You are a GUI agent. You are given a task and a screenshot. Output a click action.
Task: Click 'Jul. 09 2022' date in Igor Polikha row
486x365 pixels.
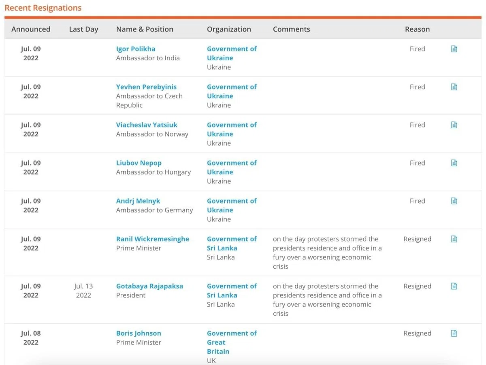(31, 53)
